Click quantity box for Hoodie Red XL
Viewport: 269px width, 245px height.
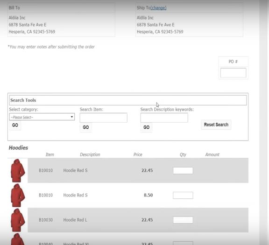pos(183,243)
